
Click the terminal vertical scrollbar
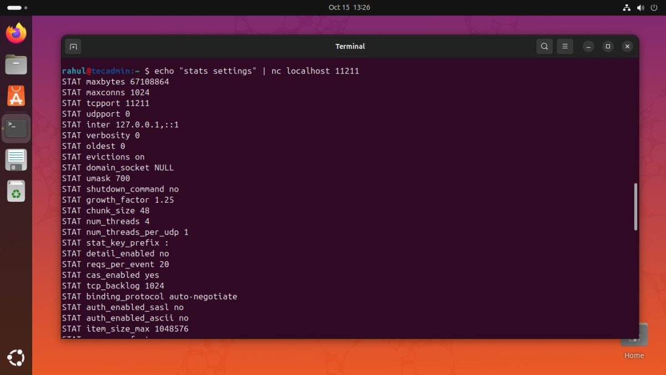(x=635, y=207)
